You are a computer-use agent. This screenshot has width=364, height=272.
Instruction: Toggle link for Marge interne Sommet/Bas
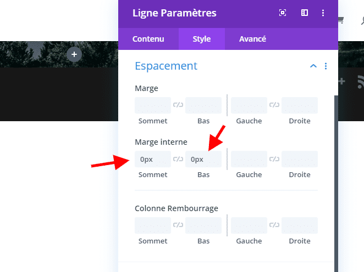click(x=178, y=159)
